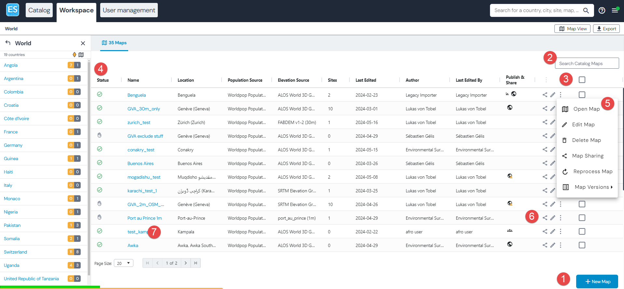Go to next page of maps
The image size is (624, 289).
click(x=186, y=263)
